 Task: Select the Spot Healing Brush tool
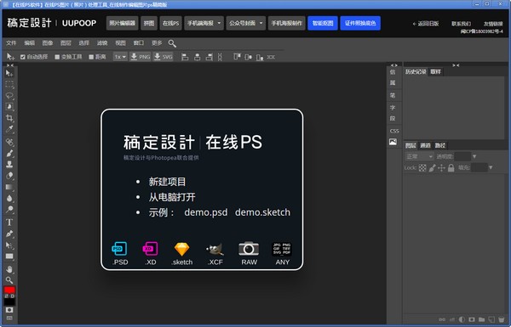[9, 142]
